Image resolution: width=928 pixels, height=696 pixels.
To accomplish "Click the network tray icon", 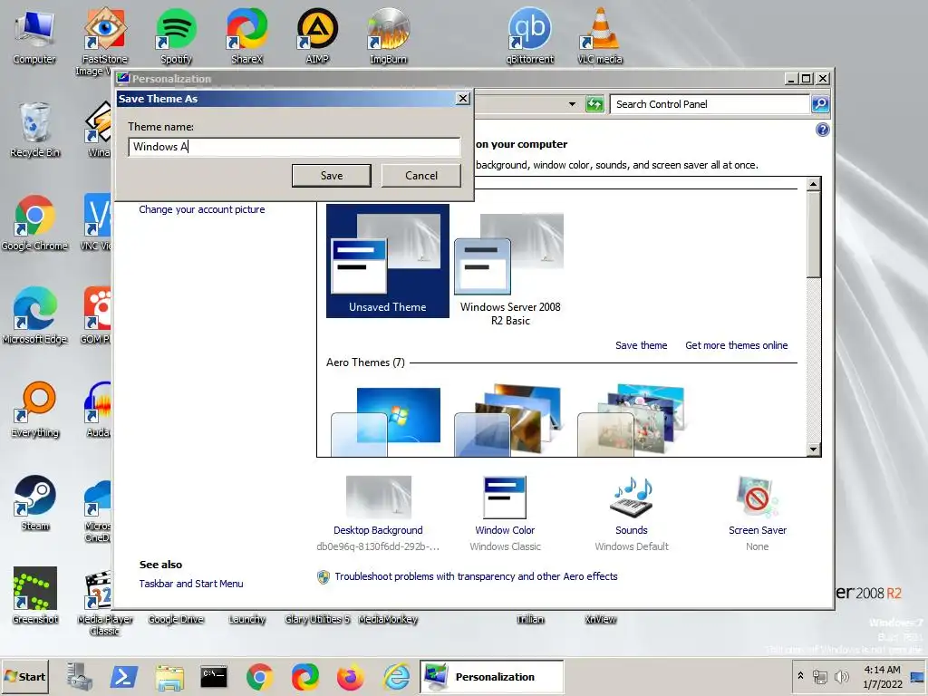I will [x=819, y=676].
